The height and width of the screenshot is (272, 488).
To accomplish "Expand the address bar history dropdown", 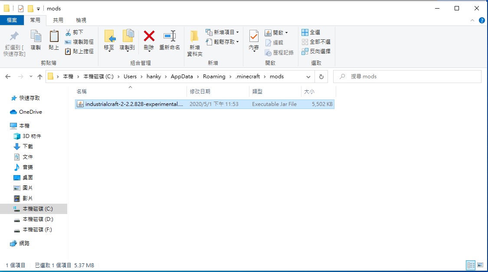I will (308, 77).
